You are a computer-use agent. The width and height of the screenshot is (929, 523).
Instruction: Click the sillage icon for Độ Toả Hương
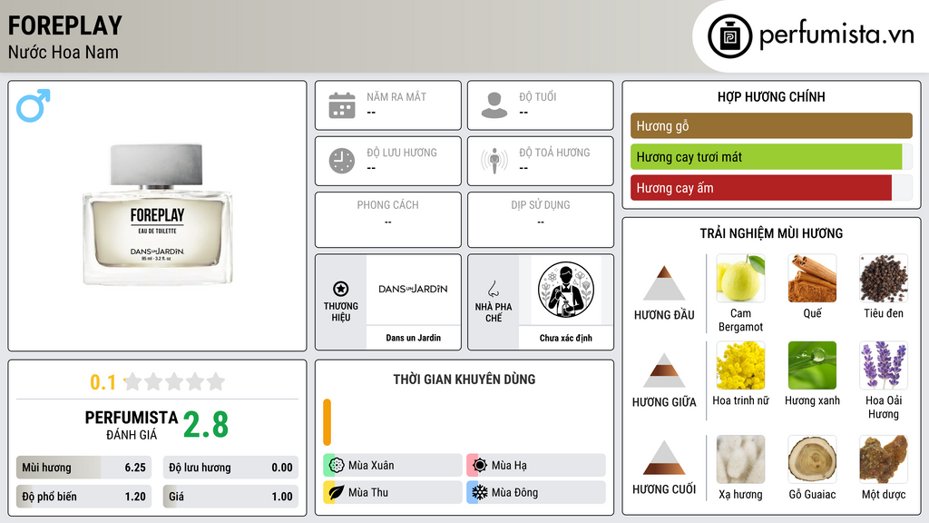[x=494, y=161]
